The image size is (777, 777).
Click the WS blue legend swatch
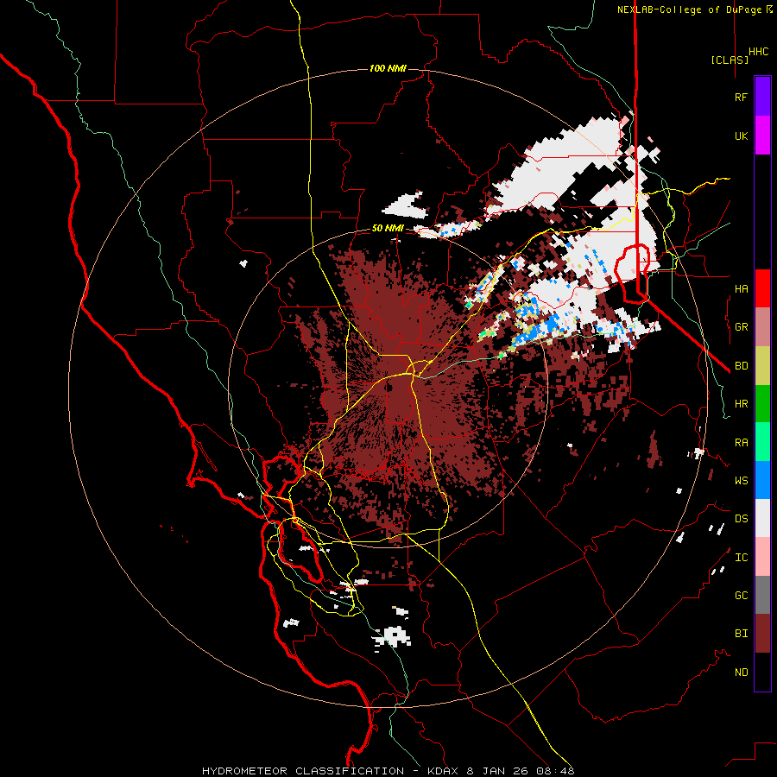762,480
